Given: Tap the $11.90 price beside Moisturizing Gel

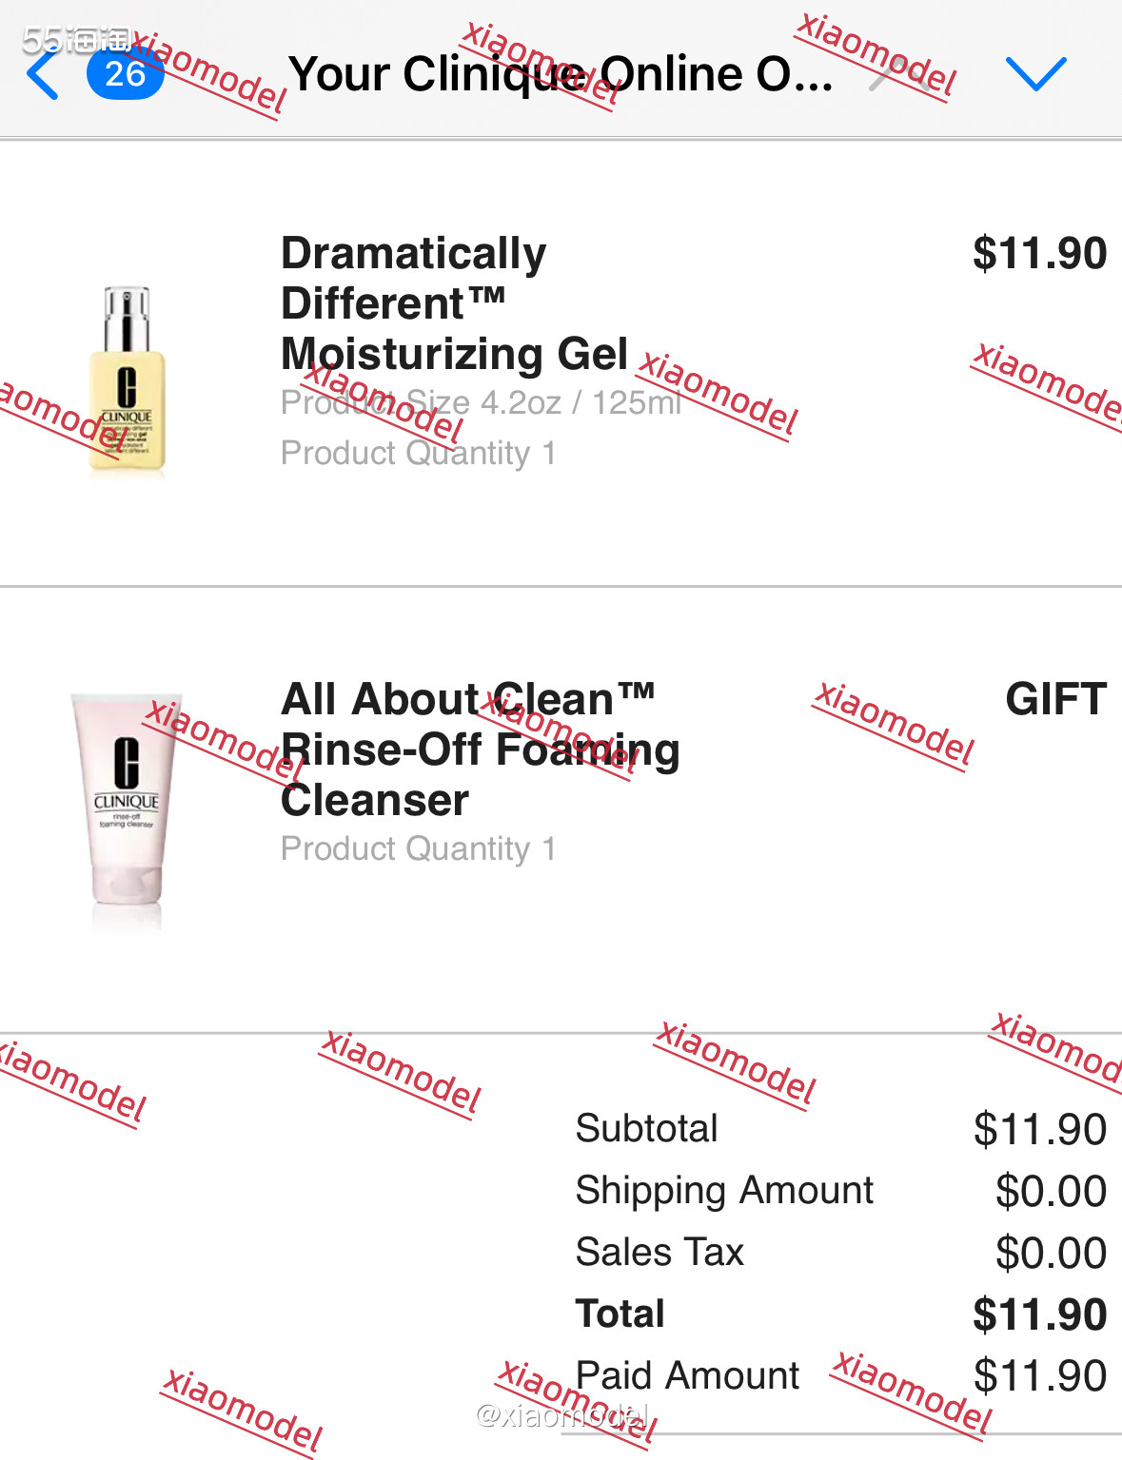Looking at the screenshot, I should (1039, 254).
